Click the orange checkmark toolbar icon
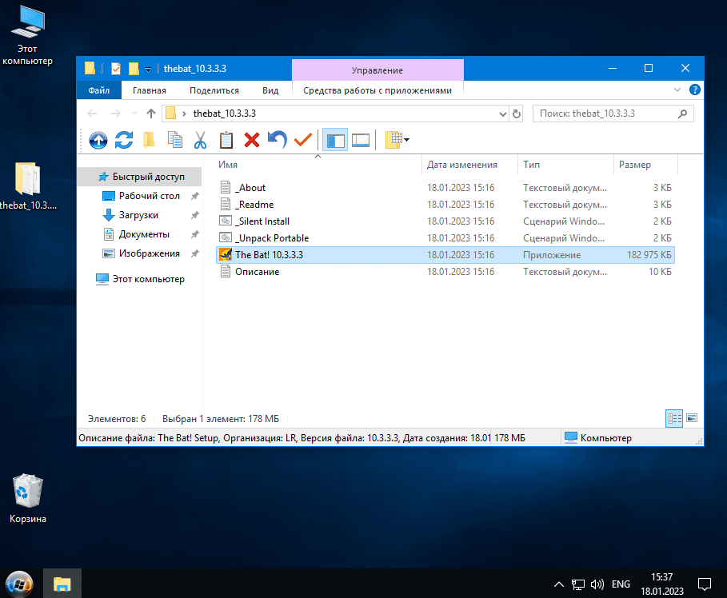Screen dimensions: 727x598 [303, 140]
